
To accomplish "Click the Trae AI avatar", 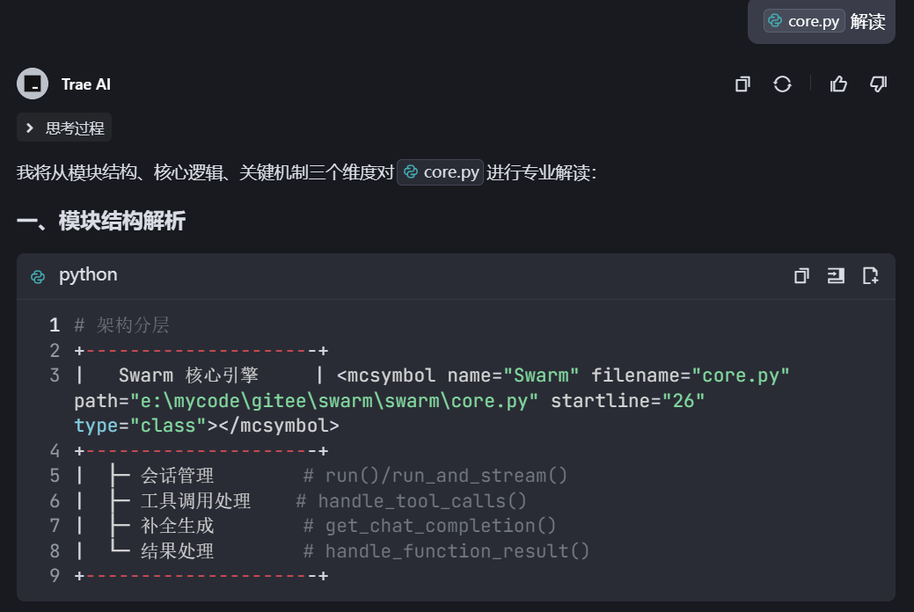I will [x=32, y=84].
